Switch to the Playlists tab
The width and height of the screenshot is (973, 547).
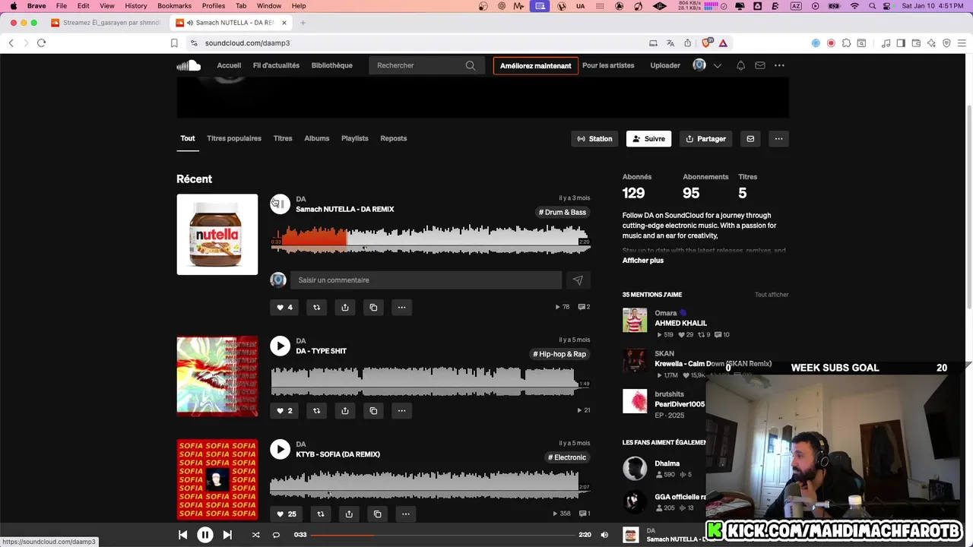pyautogui.click(x=355, y=138)
